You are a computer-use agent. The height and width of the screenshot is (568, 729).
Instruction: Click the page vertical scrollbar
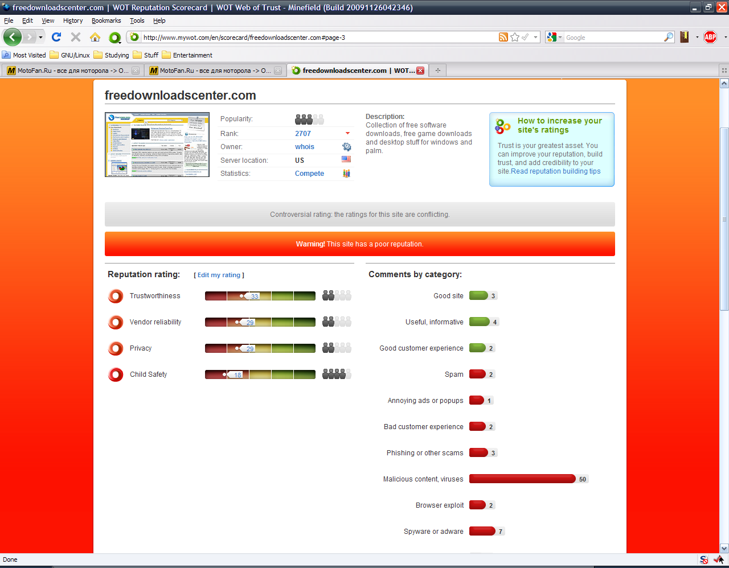pyautogui.click(x=724, y=219)
